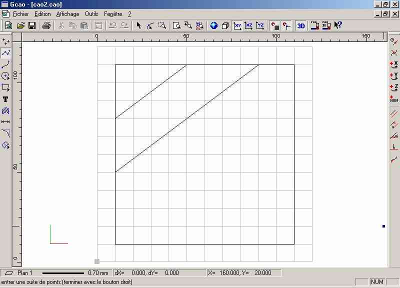Click the zoom page icon

pos(176,25)
